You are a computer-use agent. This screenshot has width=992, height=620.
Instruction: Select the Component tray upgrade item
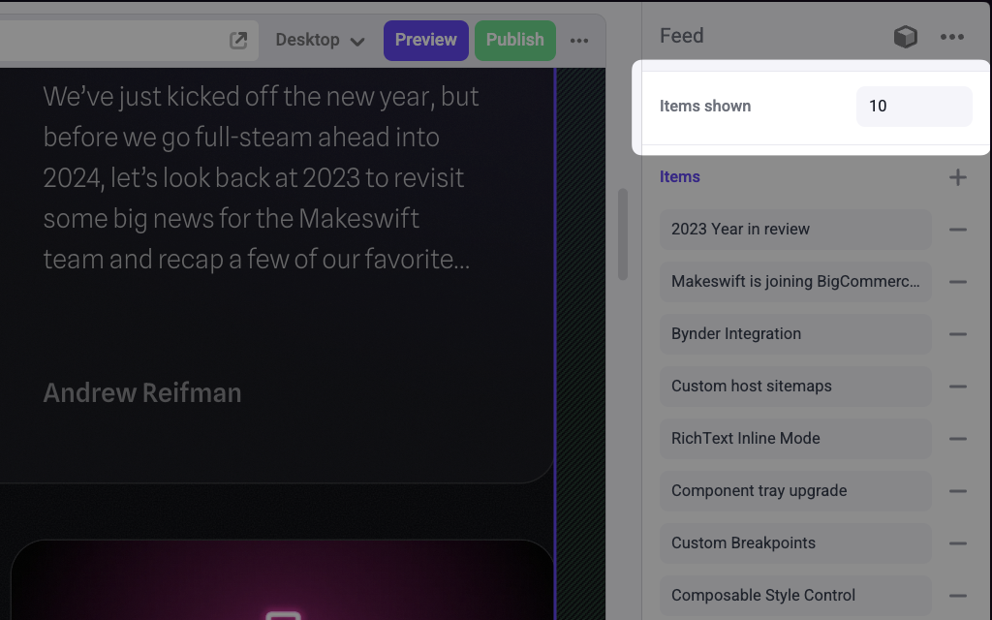(x=795, y=491)
